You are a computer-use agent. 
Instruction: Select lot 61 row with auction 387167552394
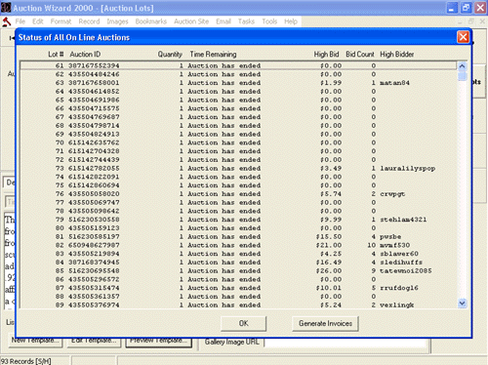click(238, 65)
